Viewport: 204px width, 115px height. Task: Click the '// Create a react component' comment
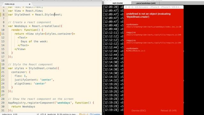30,22
